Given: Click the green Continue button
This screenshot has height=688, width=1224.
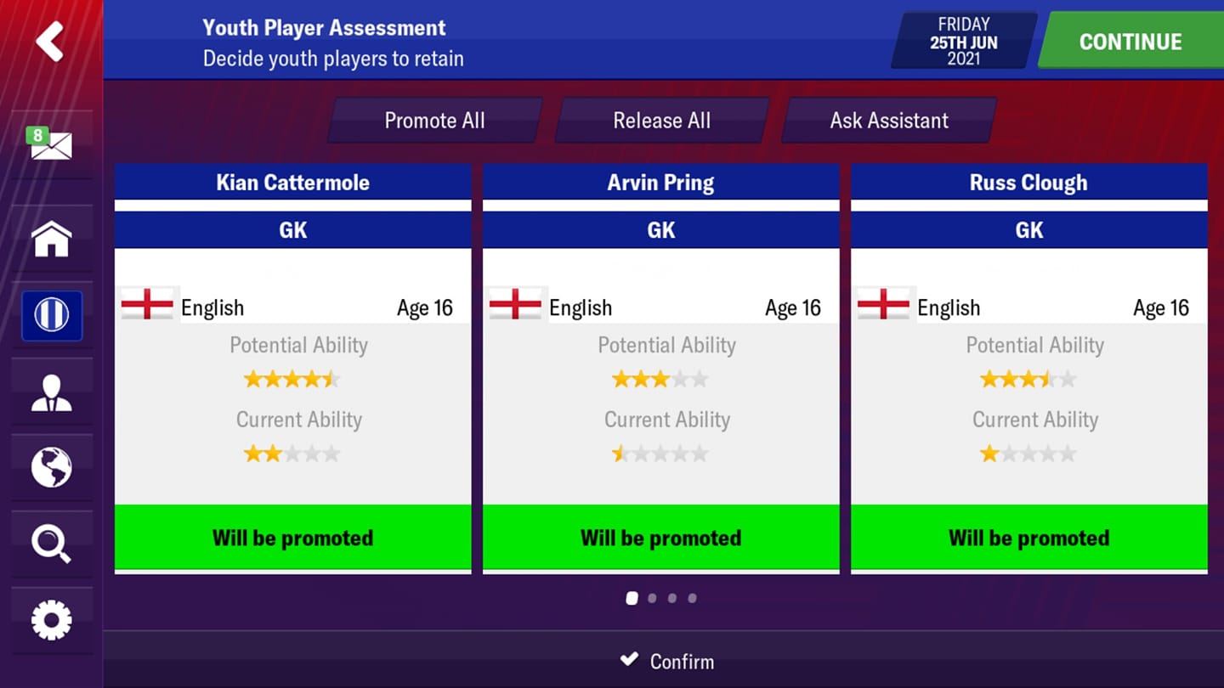Looking at the screenshot, I should pyautogui.click(x=1130, y=42).
